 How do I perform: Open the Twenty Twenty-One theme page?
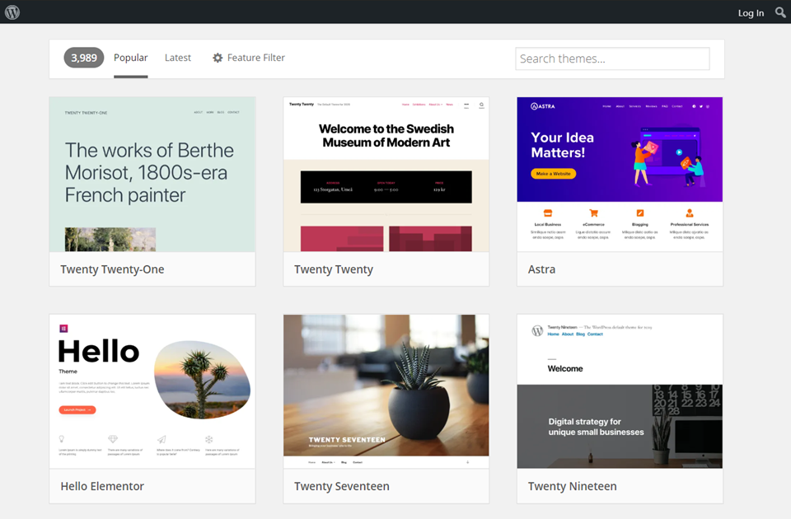click(111, 269)
